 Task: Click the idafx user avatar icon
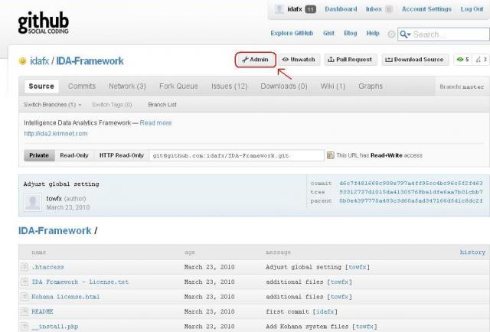pos(279,9)
